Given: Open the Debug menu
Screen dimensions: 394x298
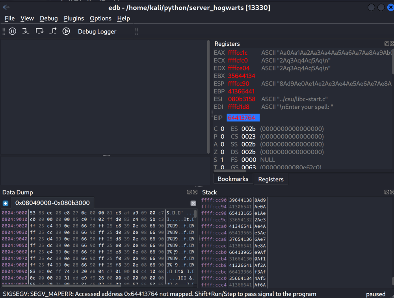Looking at the screenshot, I should point(49,19).
